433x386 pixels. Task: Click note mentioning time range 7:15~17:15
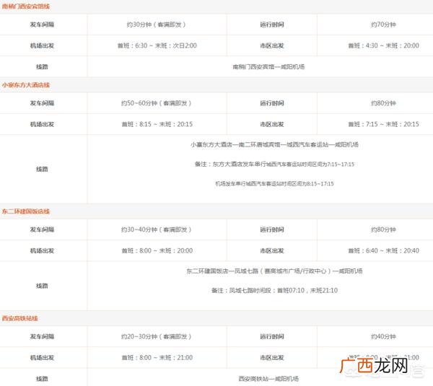click(274, 165)
